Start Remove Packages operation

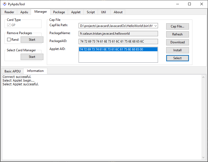32,40
